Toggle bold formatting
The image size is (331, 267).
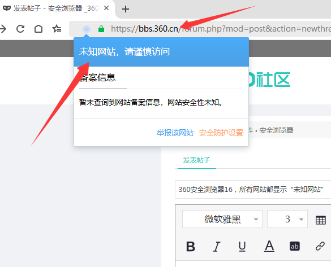click(191, 246)
